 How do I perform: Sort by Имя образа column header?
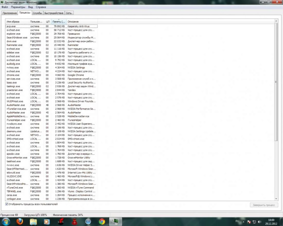coord(17,22)
